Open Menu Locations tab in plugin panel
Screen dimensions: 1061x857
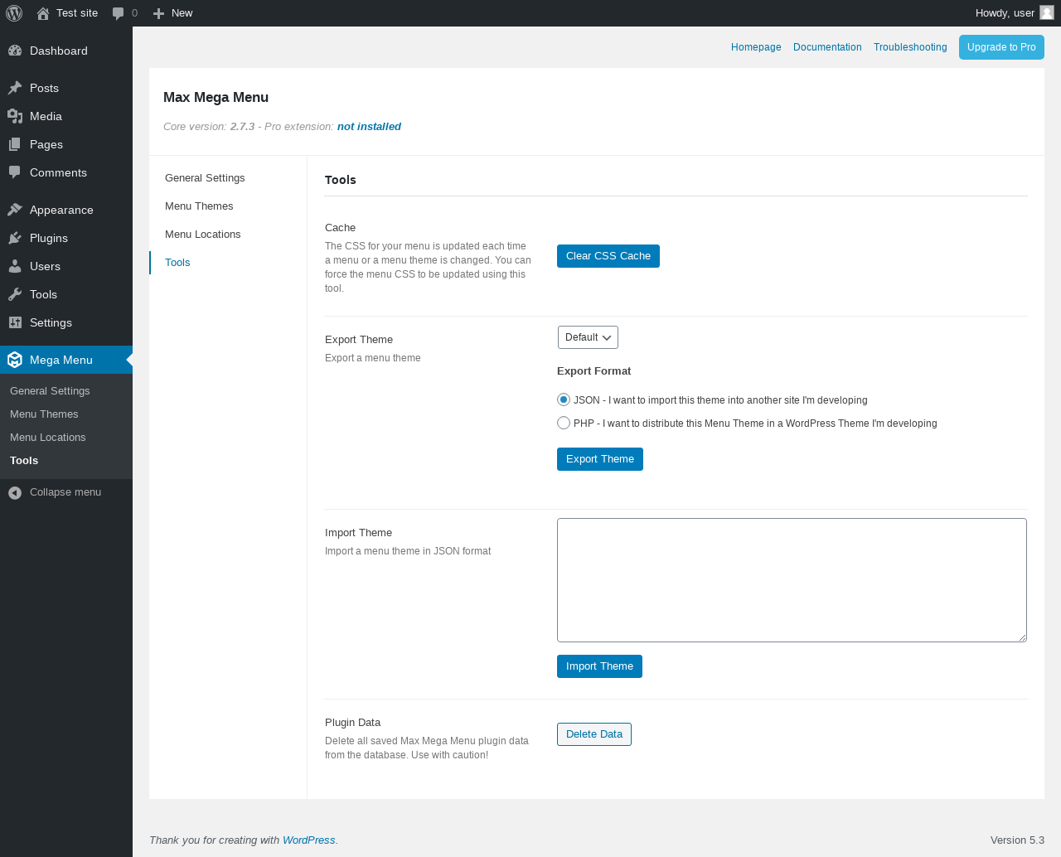203,235
